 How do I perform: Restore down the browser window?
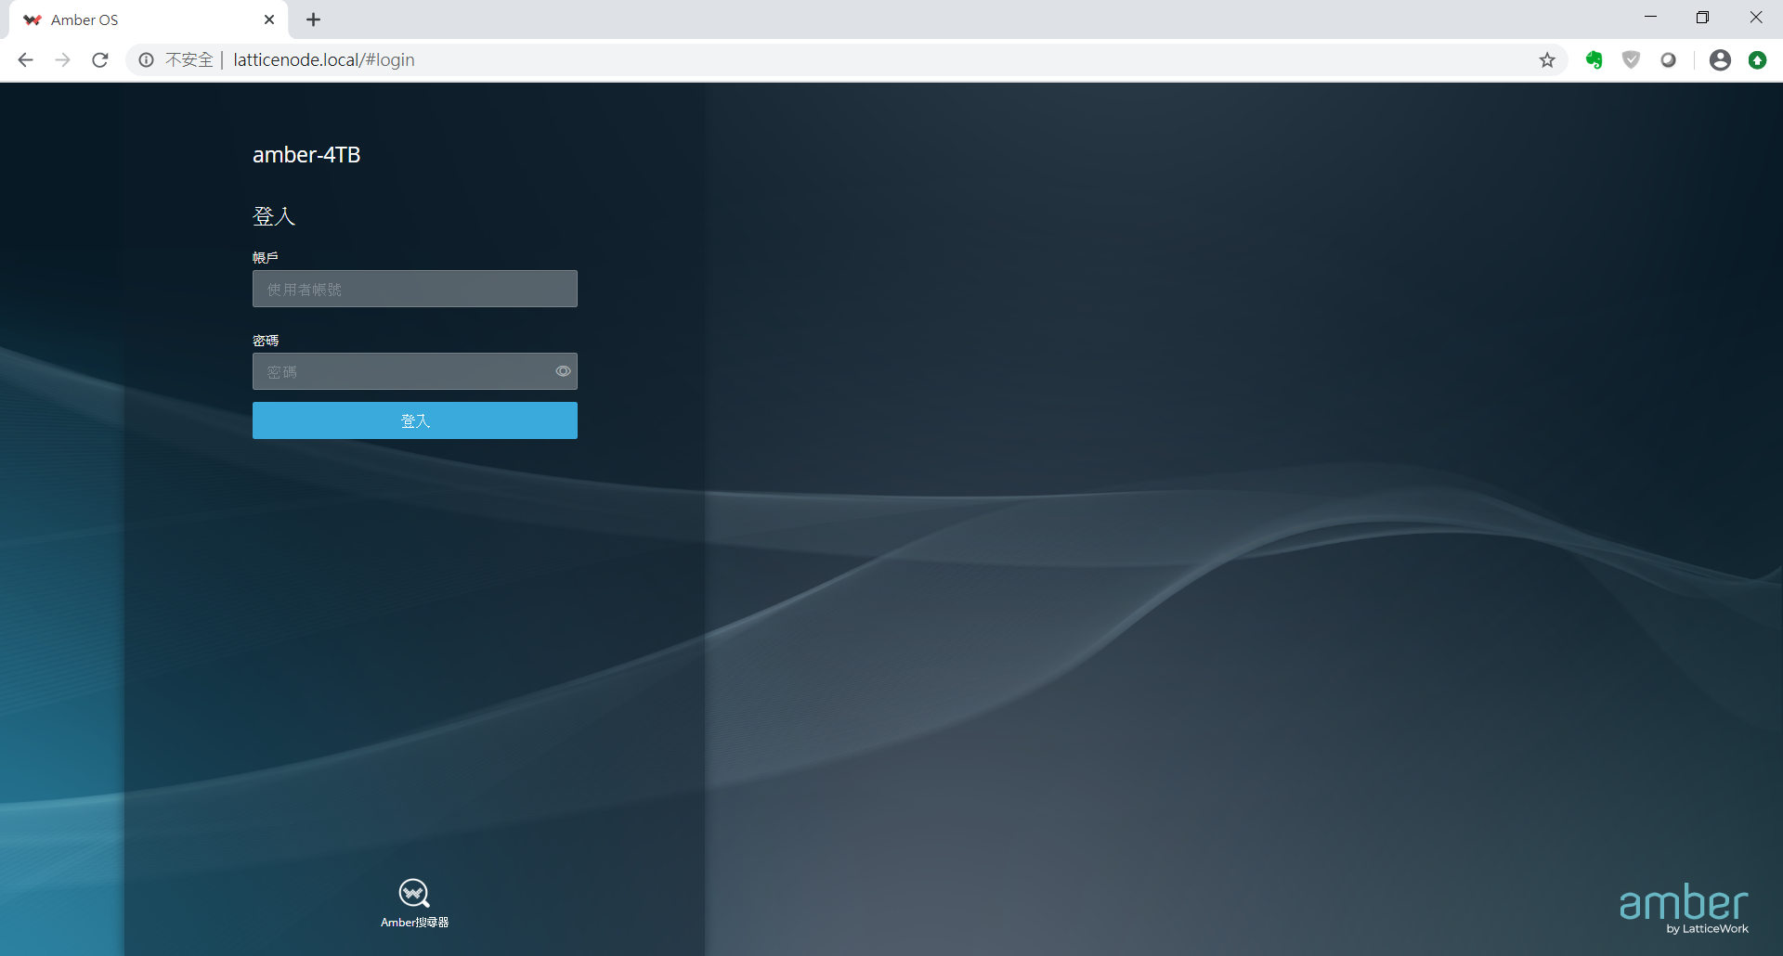click(x=1702, y=18)
